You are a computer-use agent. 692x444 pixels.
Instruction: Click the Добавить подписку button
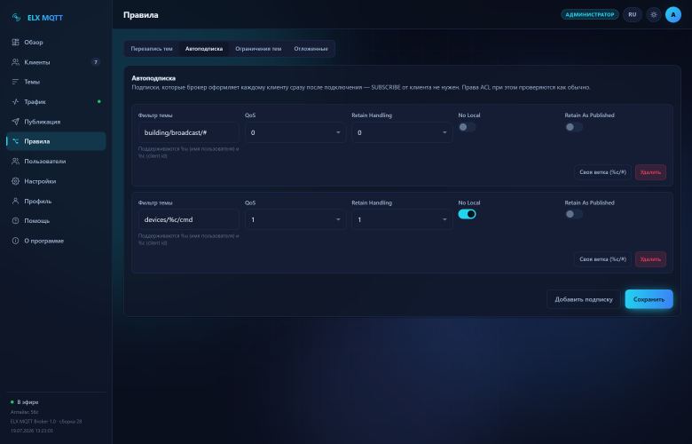(x=584, y=299)
